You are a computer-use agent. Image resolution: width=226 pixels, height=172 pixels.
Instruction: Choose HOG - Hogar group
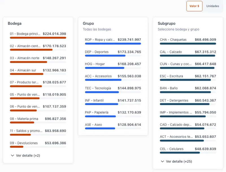(x=113, y=66)
